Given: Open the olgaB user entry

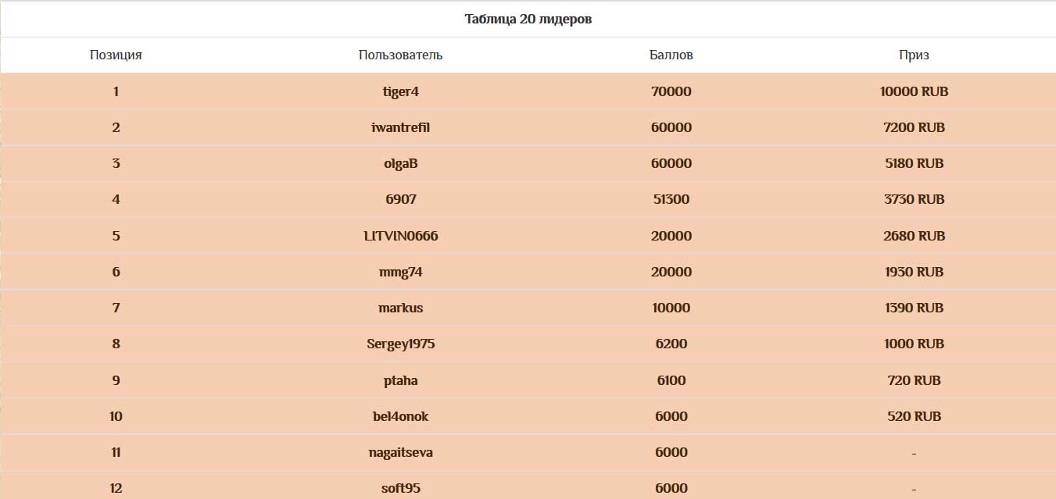Looking at the screenshot, I should tap(401, 163).
